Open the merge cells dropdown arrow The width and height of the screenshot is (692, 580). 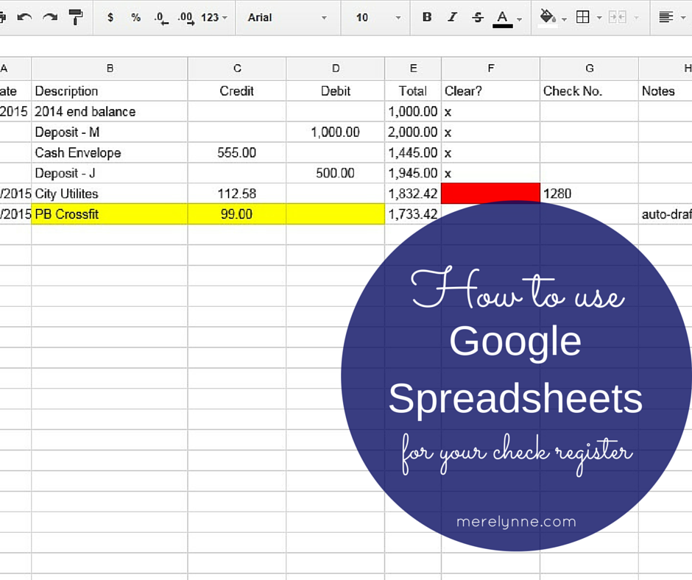636,18
